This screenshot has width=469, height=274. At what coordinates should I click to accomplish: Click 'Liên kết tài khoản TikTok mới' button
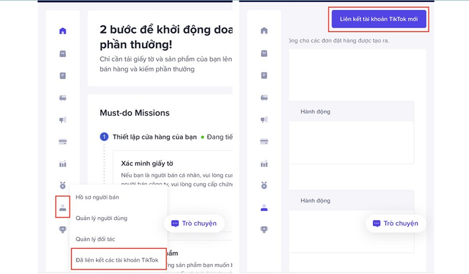click(x=379, y=19)
